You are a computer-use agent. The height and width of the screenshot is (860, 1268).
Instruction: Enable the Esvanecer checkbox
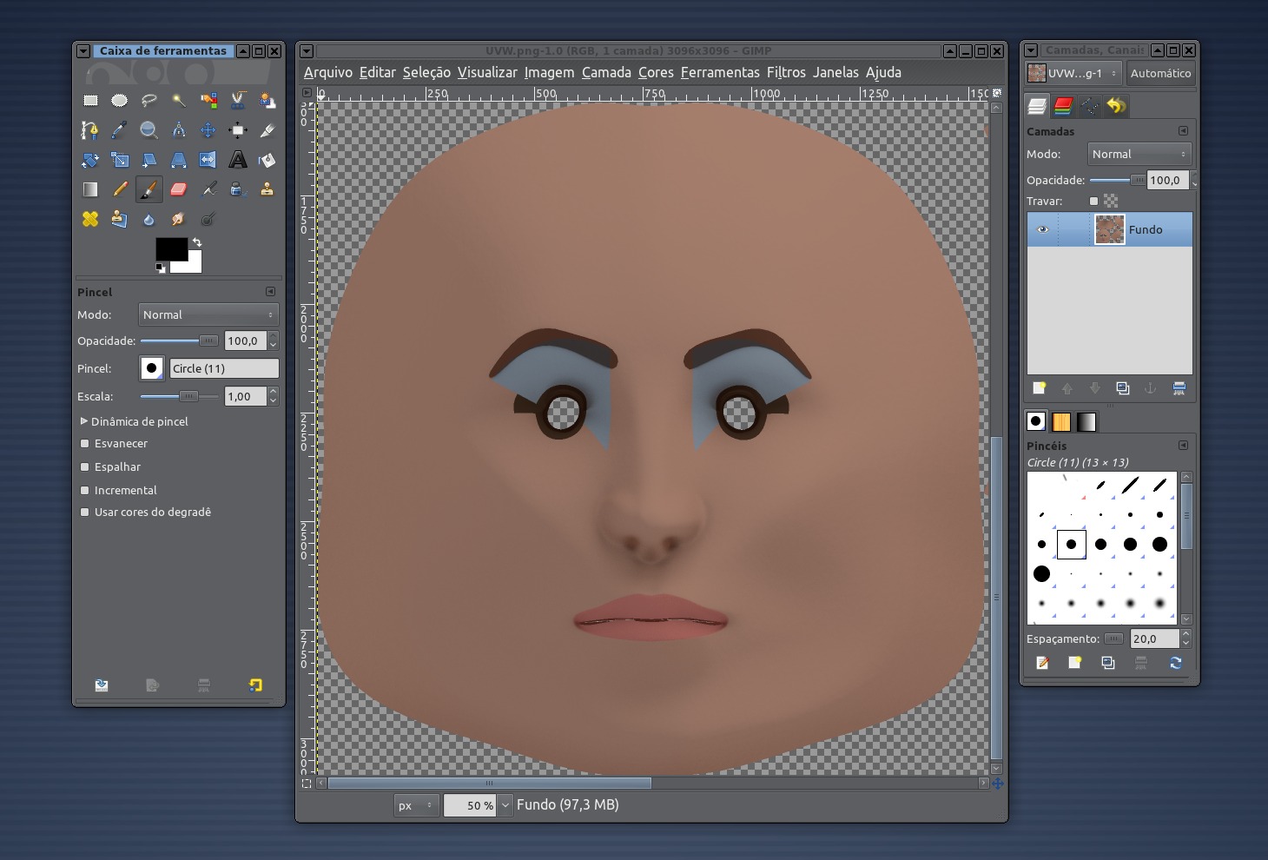85,443
